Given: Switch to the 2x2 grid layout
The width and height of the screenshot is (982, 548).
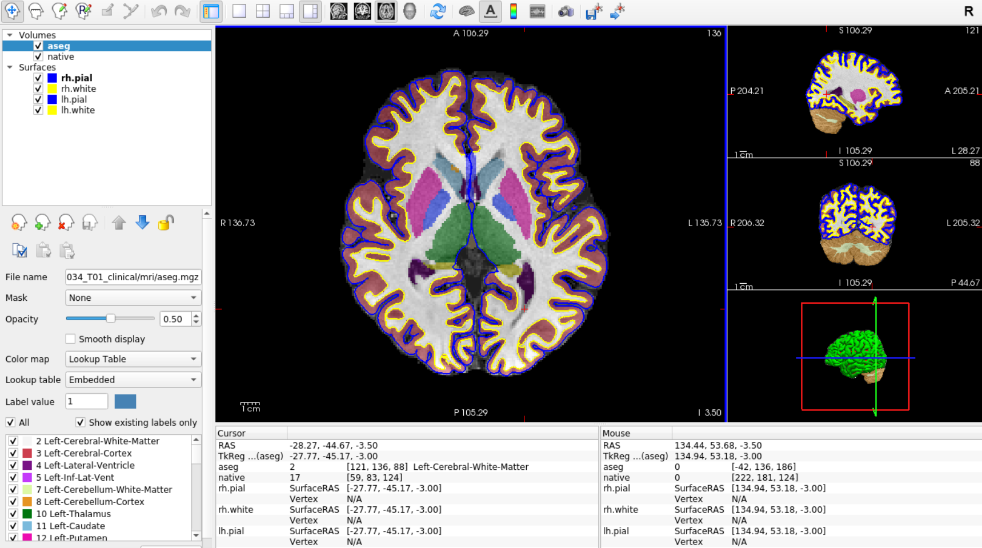Looking at the screenshot, I should (263, 11).
